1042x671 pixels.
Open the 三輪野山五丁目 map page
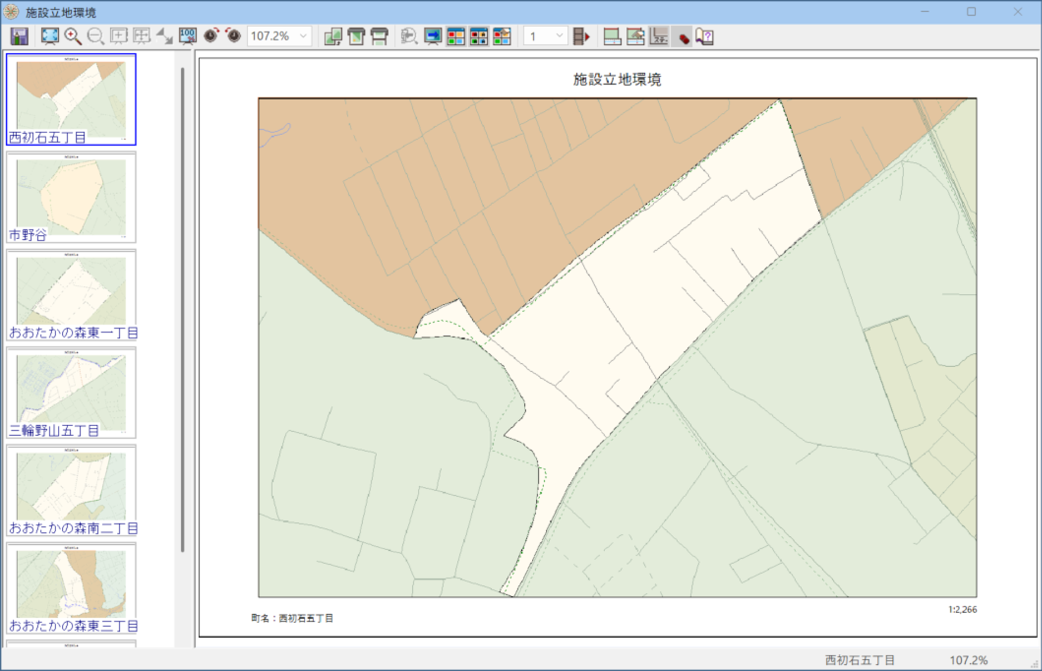click(x=71, y=393)
